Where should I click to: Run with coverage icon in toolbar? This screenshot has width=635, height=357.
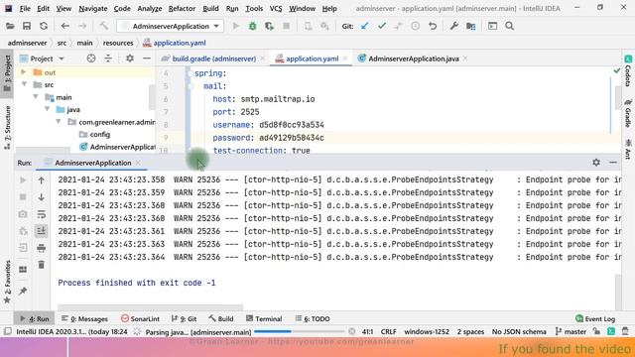[269, 27]
